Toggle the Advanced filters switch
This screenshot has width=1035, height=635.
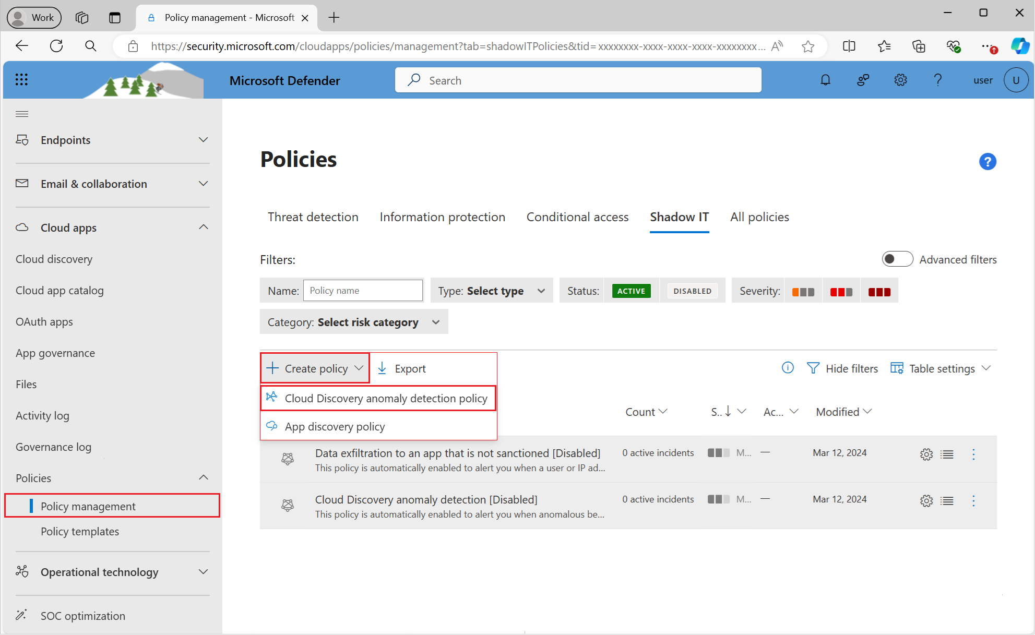click(x=896, y=259)
